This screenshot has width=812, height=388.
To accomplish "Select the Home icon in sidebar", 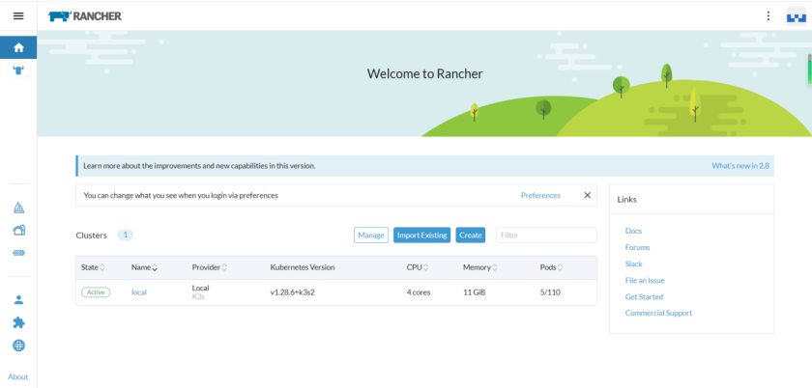I will coord(18,47).
